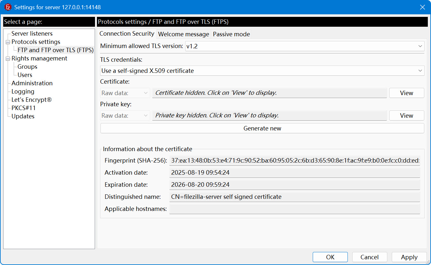The width and height of the screenshot is (431, 265).
Task: View the certificate data
Action: tap(406, 93)
